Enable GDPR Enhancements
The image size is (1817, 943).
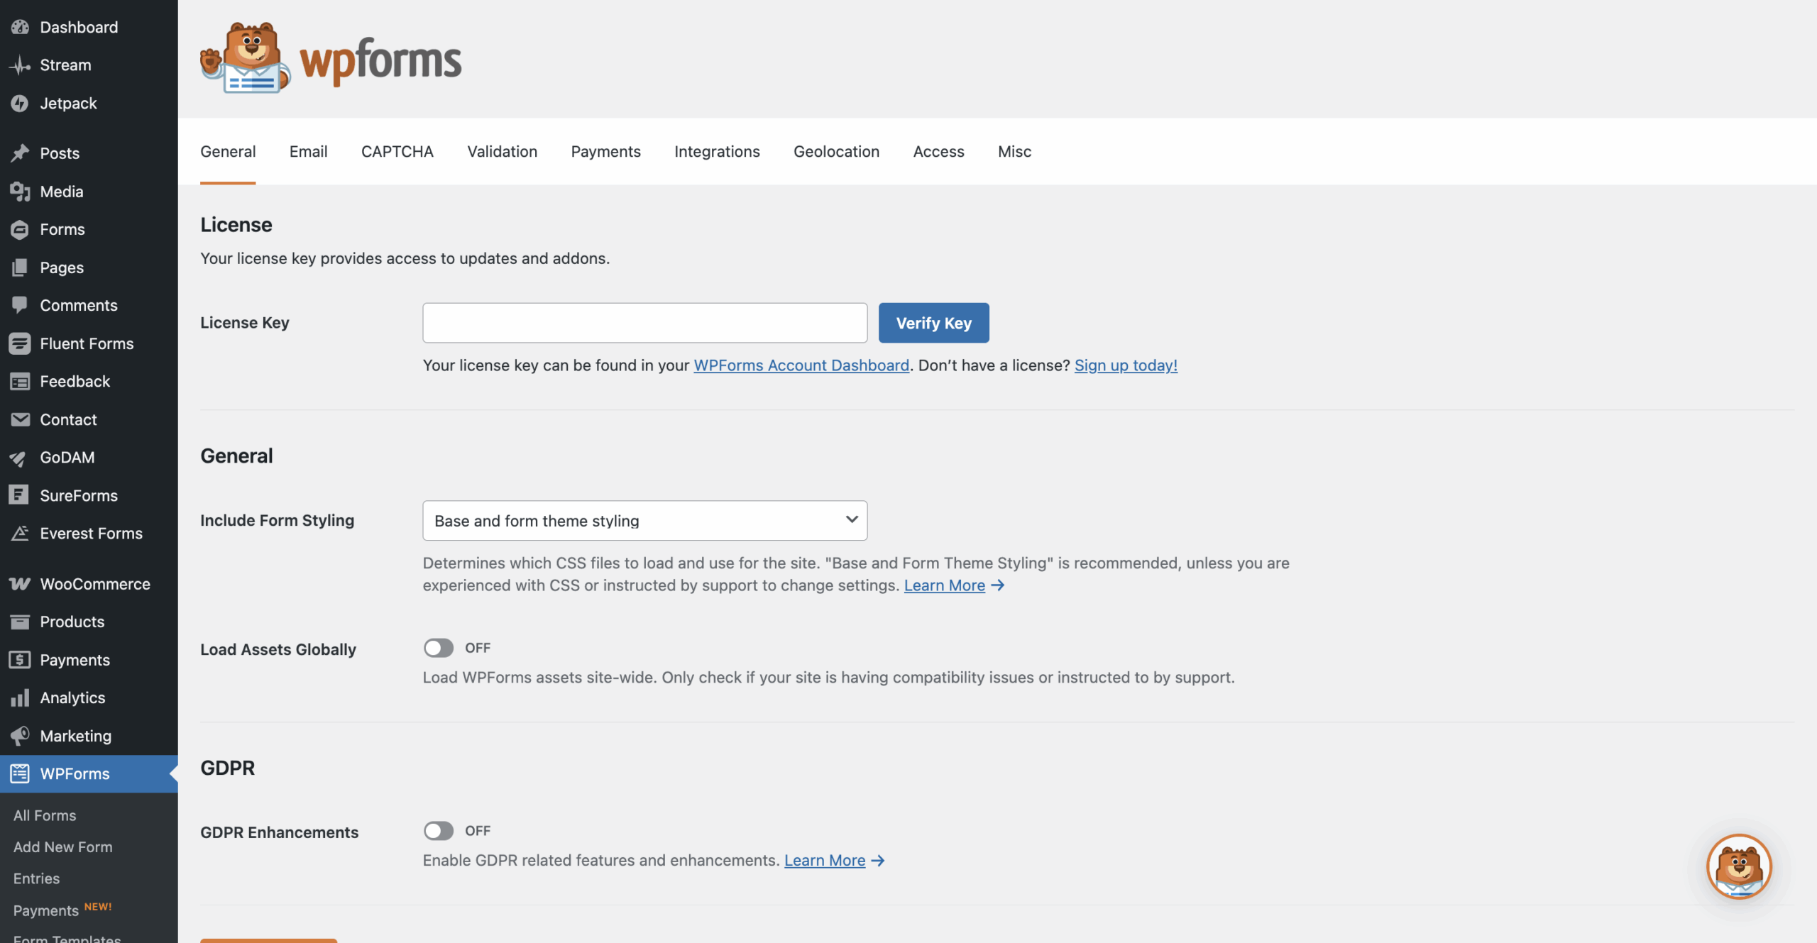point(439,830)
